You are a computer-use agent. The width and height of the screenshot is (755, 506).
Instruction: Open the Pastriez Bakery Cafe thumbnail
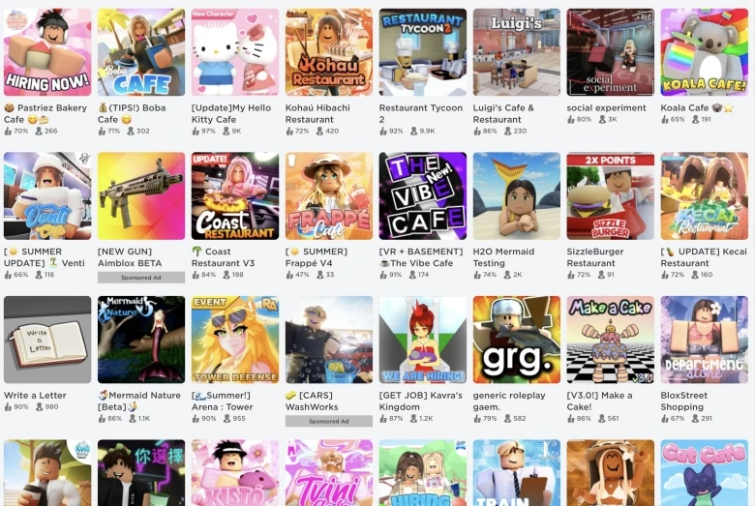(x=47, y=52)
